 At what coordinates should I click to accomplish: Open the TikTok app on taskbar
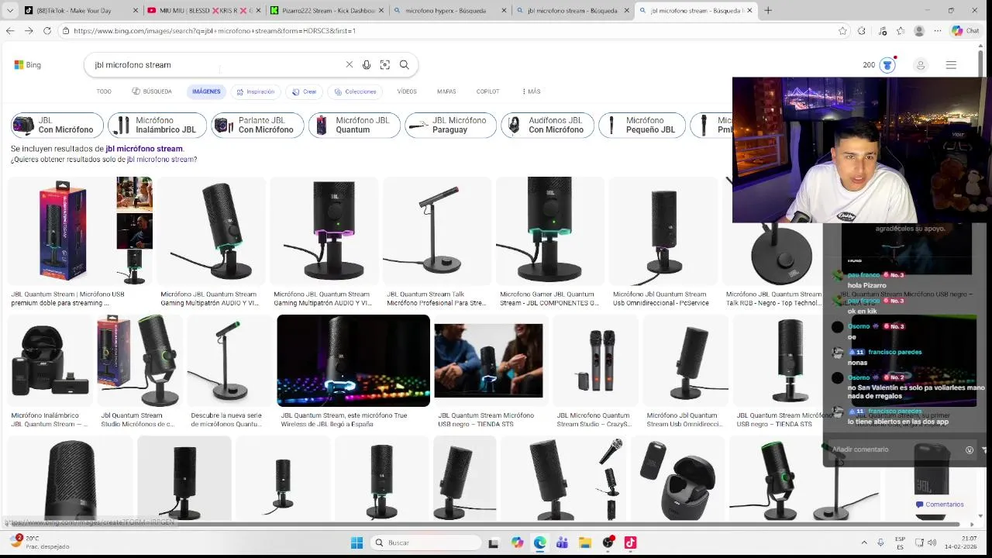tap(630, 542)
